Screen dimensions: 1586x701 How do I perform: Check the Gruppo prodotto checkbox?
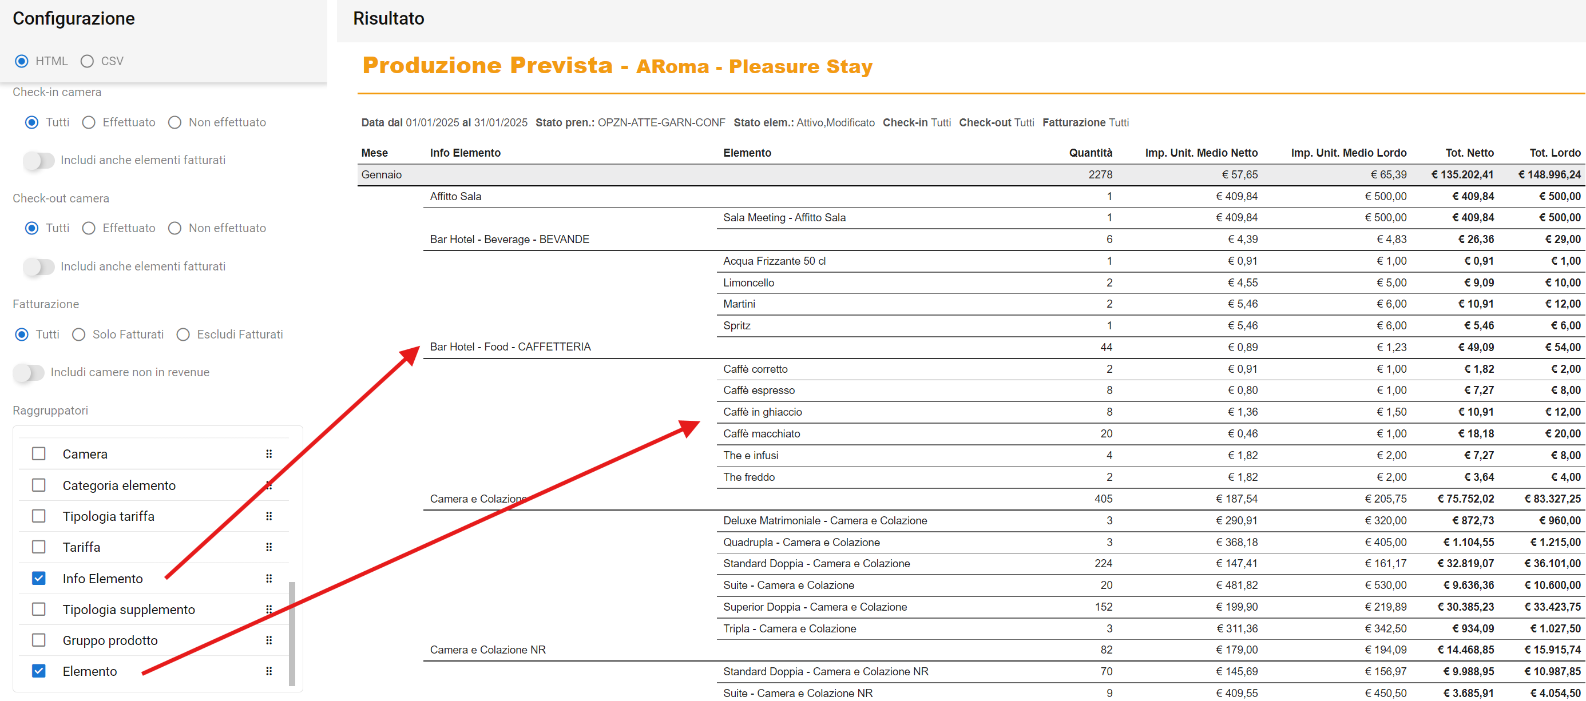coord(39,641)
